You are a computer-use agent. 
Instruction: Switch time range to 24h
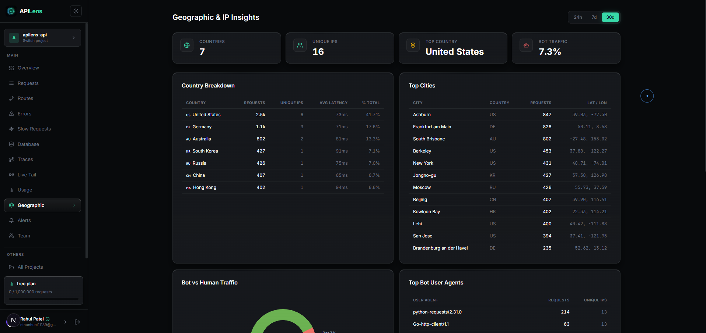tap(578, 17)
